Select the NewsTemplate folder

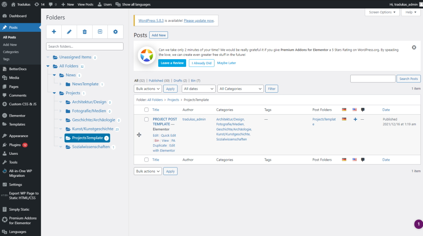click(85, 84)
